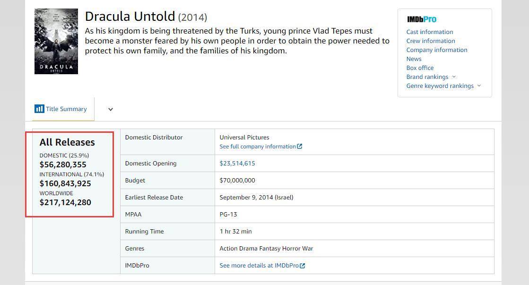Click the Running Time row label

(x=144, y=232)
